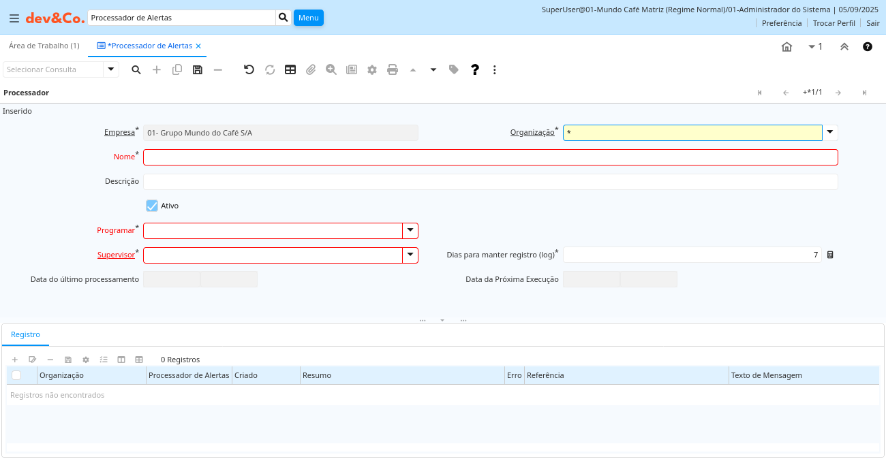The width and height of the screenshot is (886, 459).
Task: Switch to Área de Trabalho tab
Action: (44, 46)
